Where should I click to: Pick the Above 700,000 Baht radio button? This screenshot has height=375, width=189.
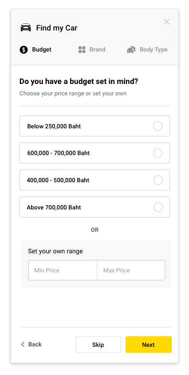pyautogui.click(x=158, y=207)
